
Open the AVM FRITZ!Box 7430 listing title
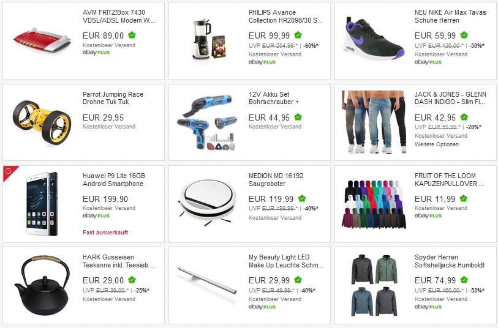(x=118, y=16)
